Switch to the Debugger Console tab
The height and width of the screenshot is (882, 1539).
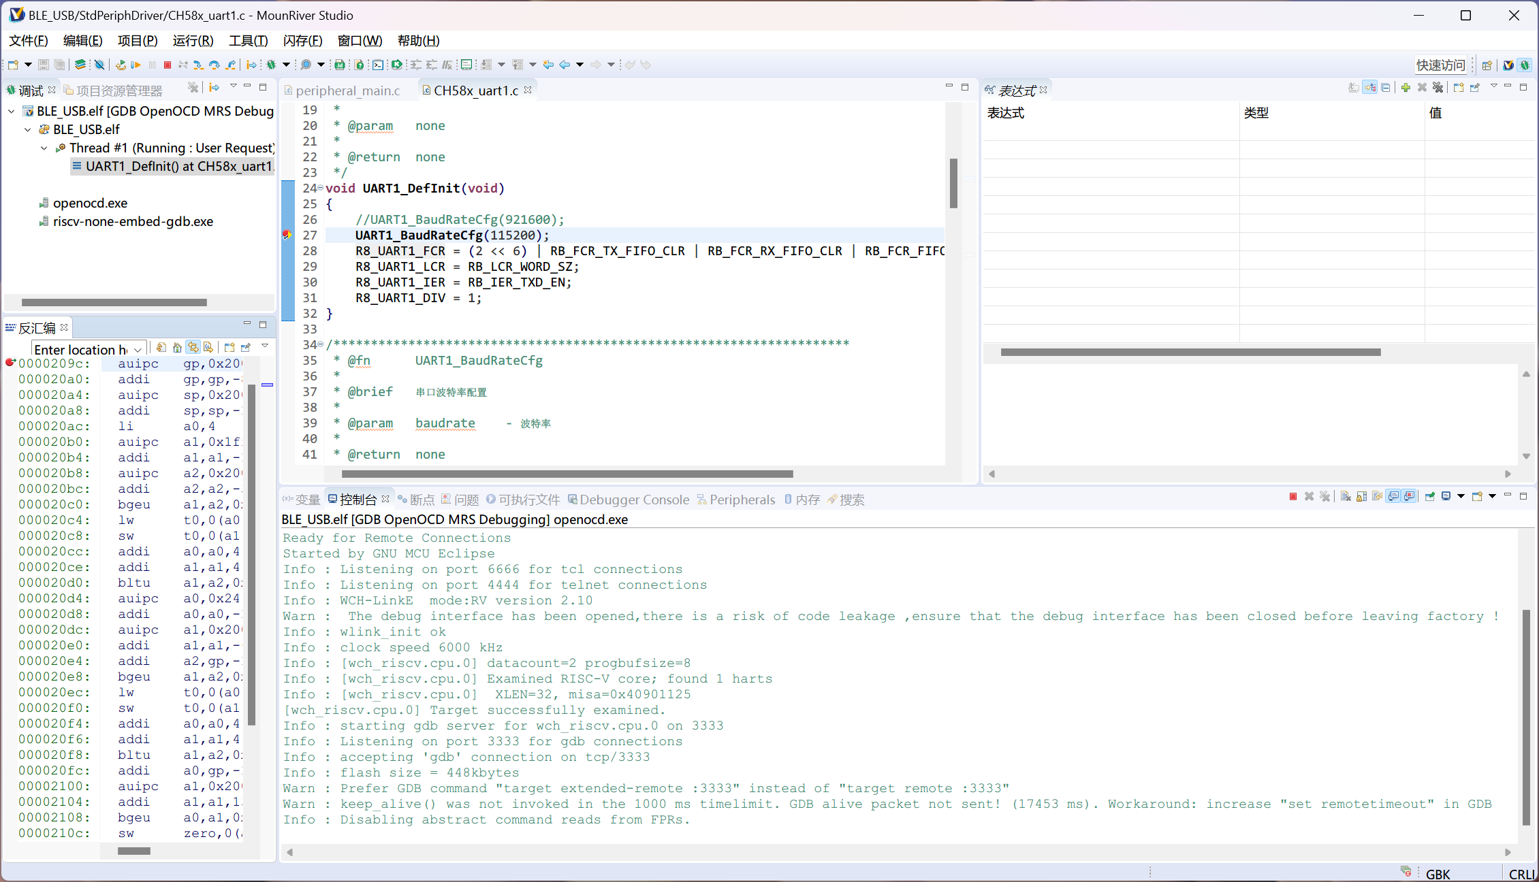[x=629, y=500]
